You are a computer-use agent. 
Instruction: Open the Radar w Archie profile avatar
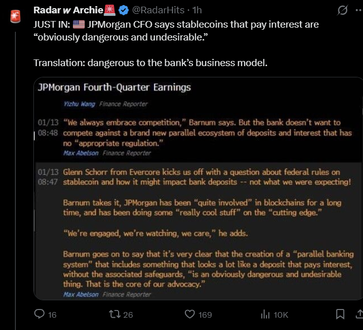[x=15, y=16]
